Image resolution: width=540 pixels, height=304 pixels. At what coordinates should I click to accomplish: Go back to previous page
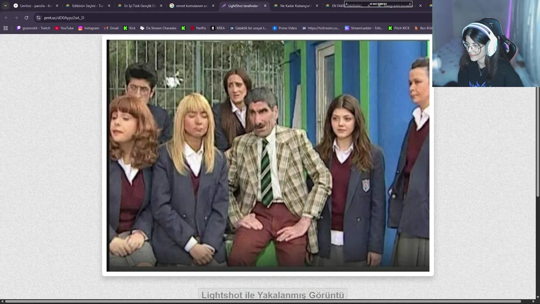[x=6, y=18]
